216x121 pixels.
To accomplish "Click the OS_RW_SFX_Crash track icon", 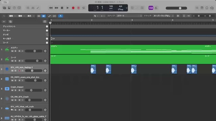I will (7, 98).
